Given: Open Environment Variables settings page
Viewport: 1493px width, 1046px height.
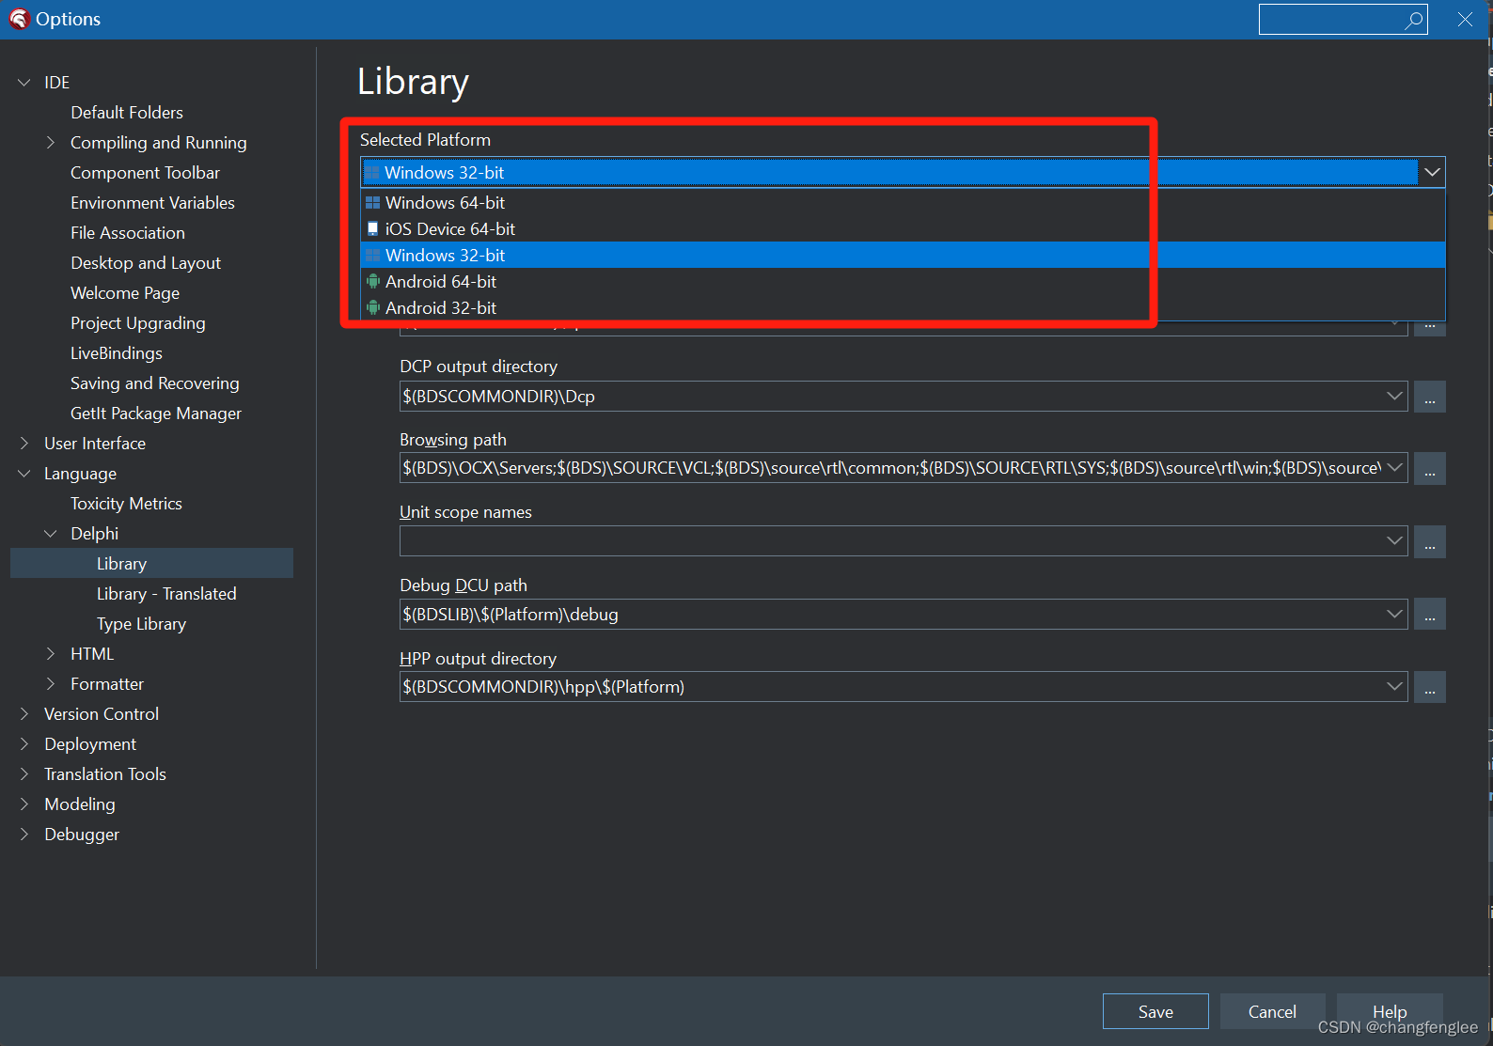Looking at the screenshot, I should [152, 202].
